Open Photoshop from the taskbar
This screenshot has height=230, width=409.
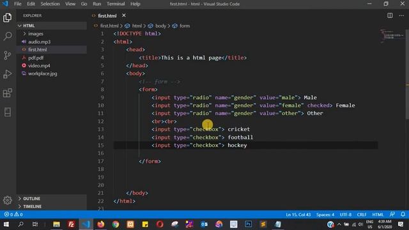[249, 224]
